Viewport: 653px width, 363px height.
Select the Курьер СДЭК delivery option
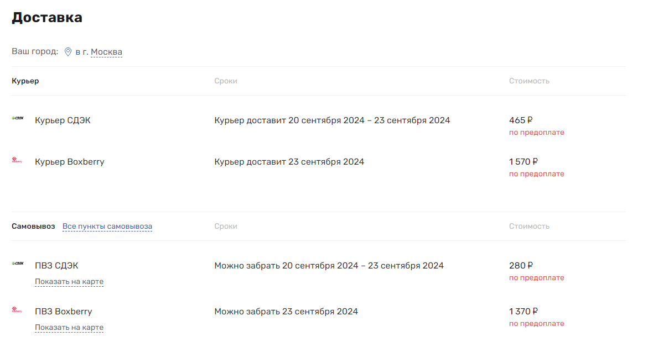coord(63,120)
